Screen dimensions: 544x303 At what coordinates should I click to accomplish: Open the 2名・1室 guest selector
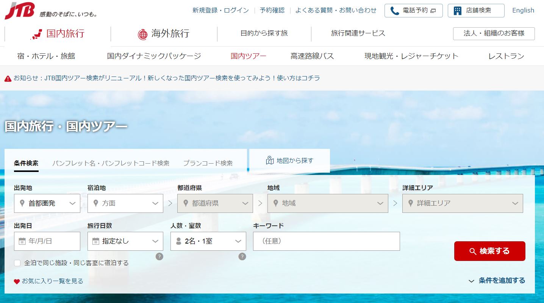208,241
